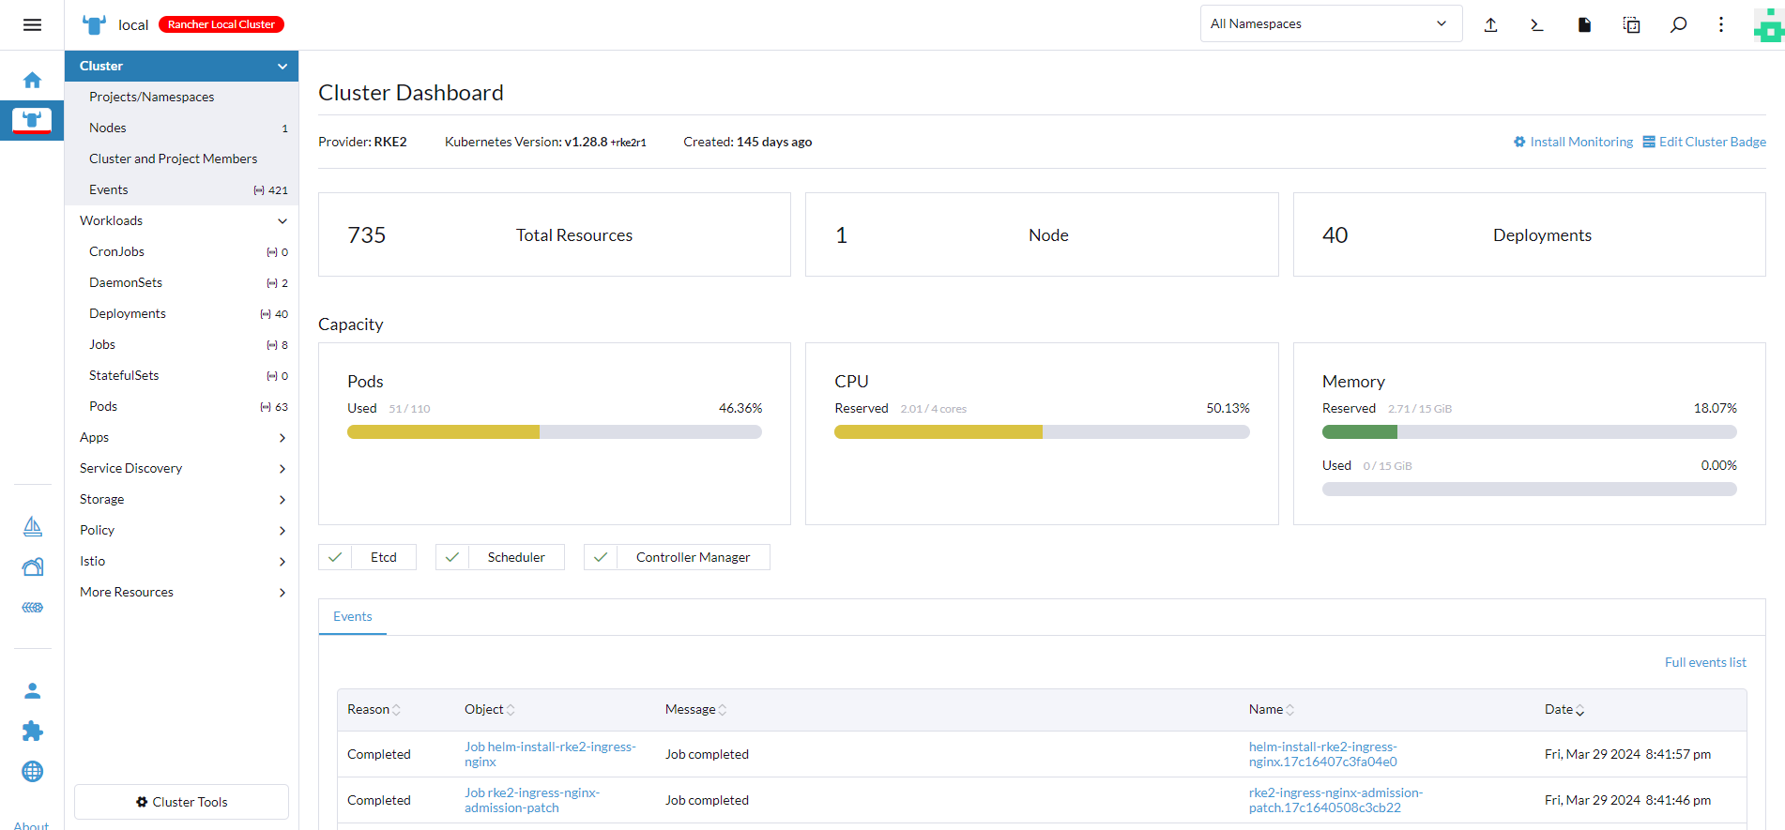
Task: Open the three-dot more options menu
Action: coord(1721,24)
